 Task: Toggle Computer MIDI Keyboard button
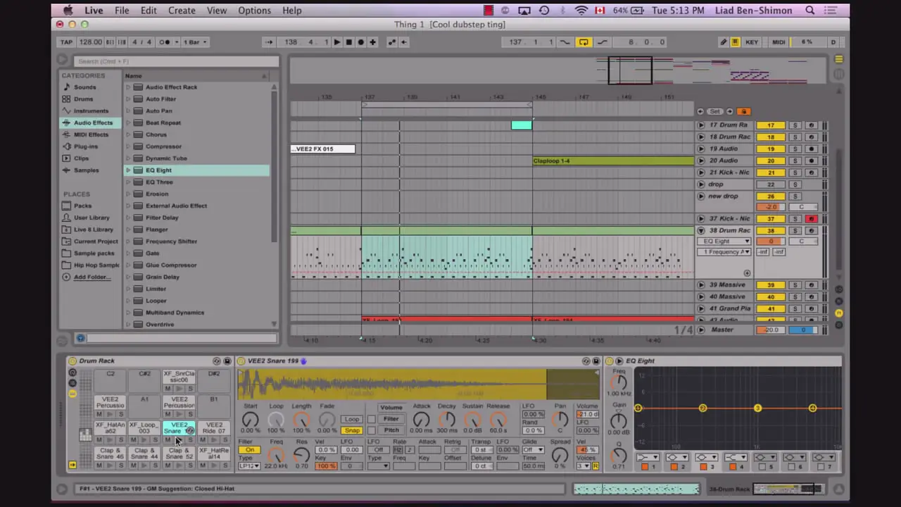pos(735,42)
